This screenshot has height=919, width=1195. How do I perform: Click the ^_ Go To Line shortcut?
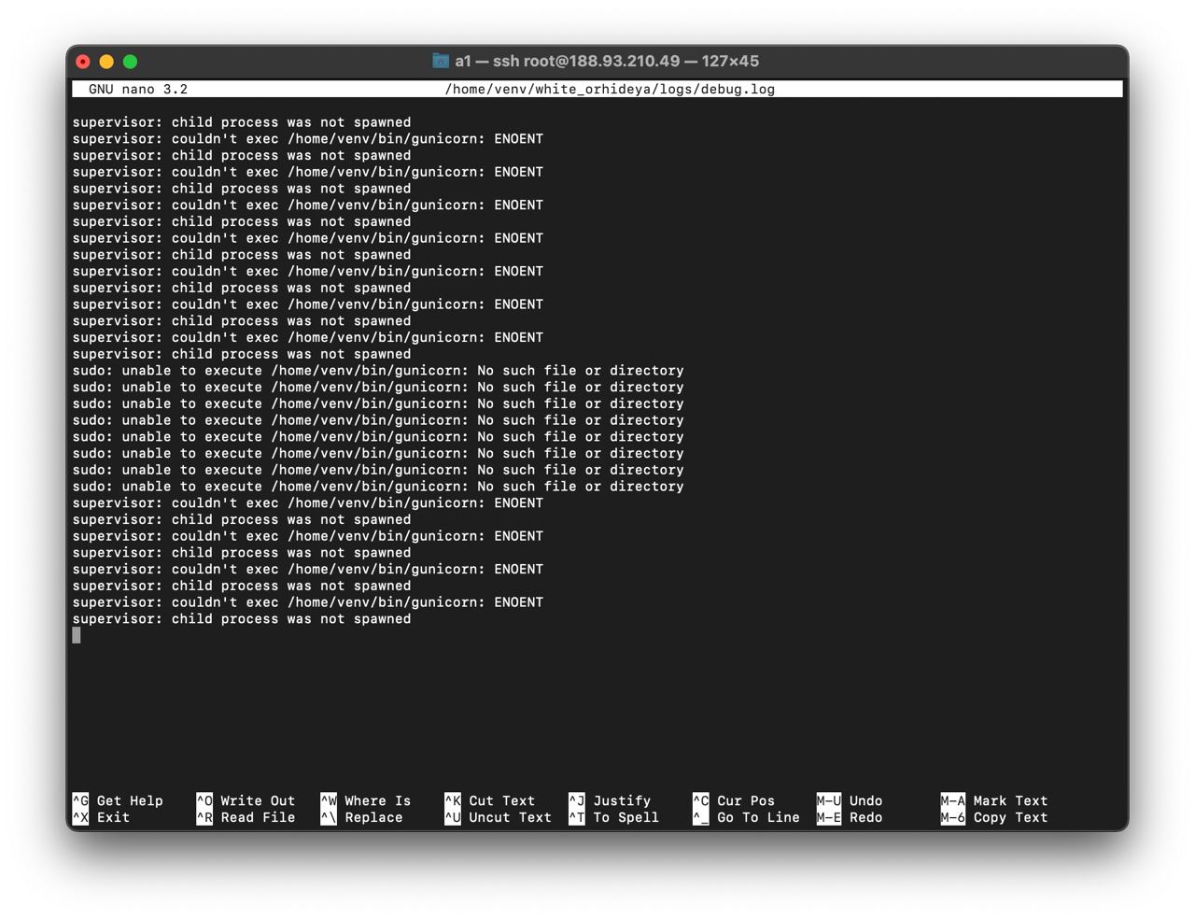click(x=746, y=818)
